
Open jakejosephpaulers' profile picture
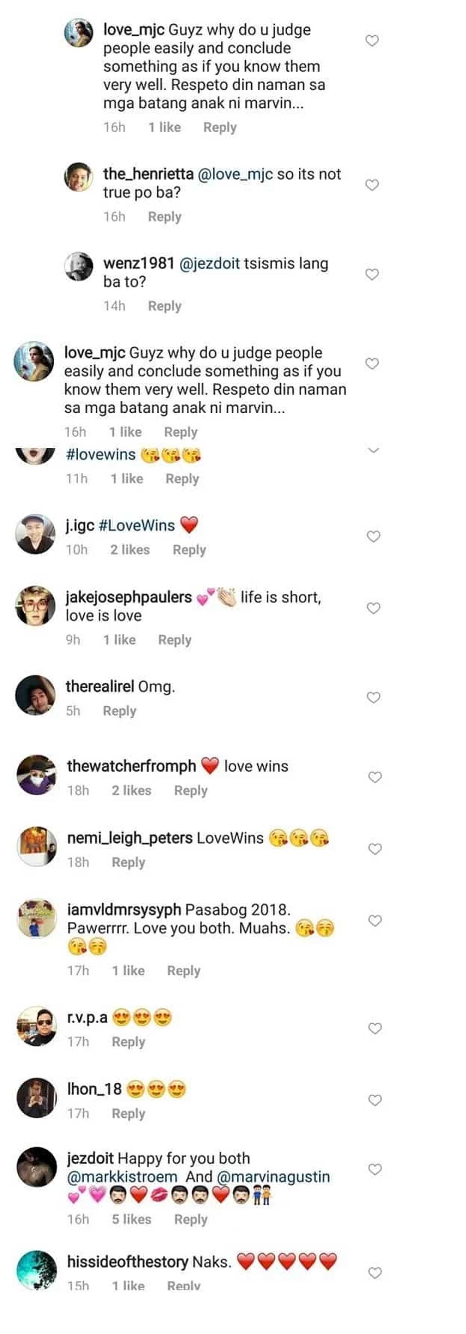point(35,605)
